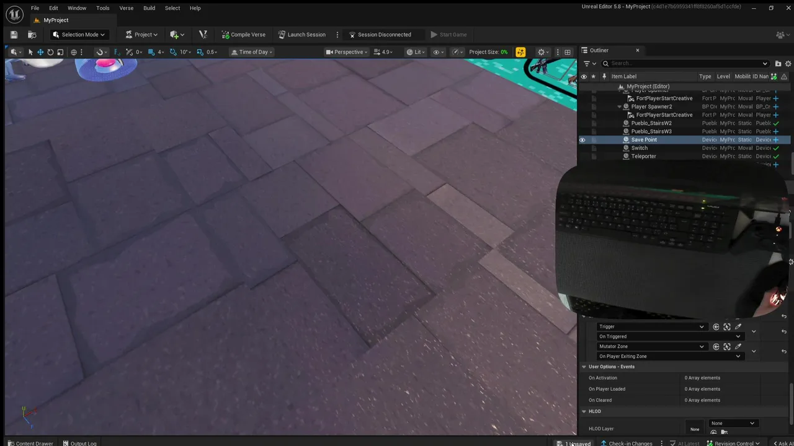The image size is (794, 446).
Task: Open the Trigger device dropdown
Action: click(x=651, y=327)
